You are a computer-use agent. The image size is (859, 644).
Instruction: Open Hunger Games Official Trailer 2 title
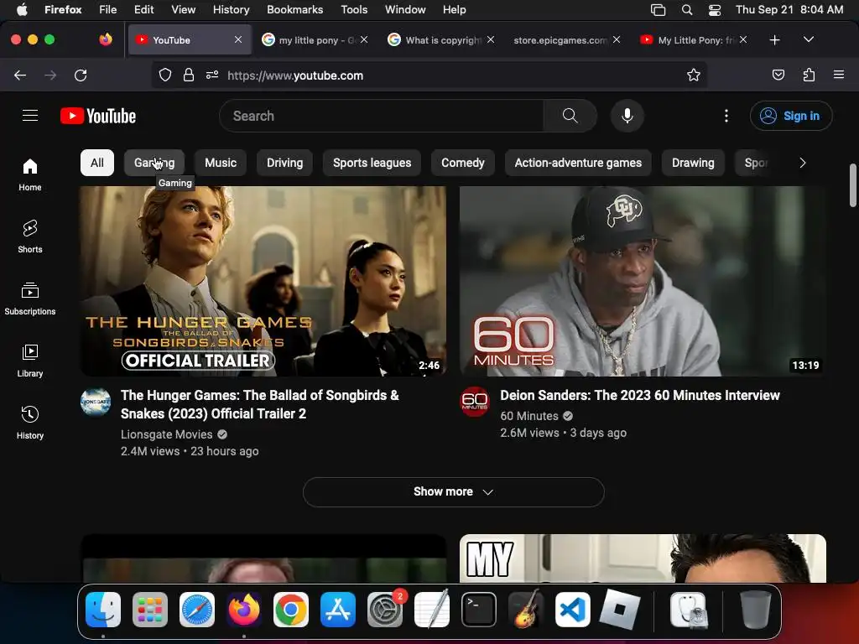tap(260, 404)
